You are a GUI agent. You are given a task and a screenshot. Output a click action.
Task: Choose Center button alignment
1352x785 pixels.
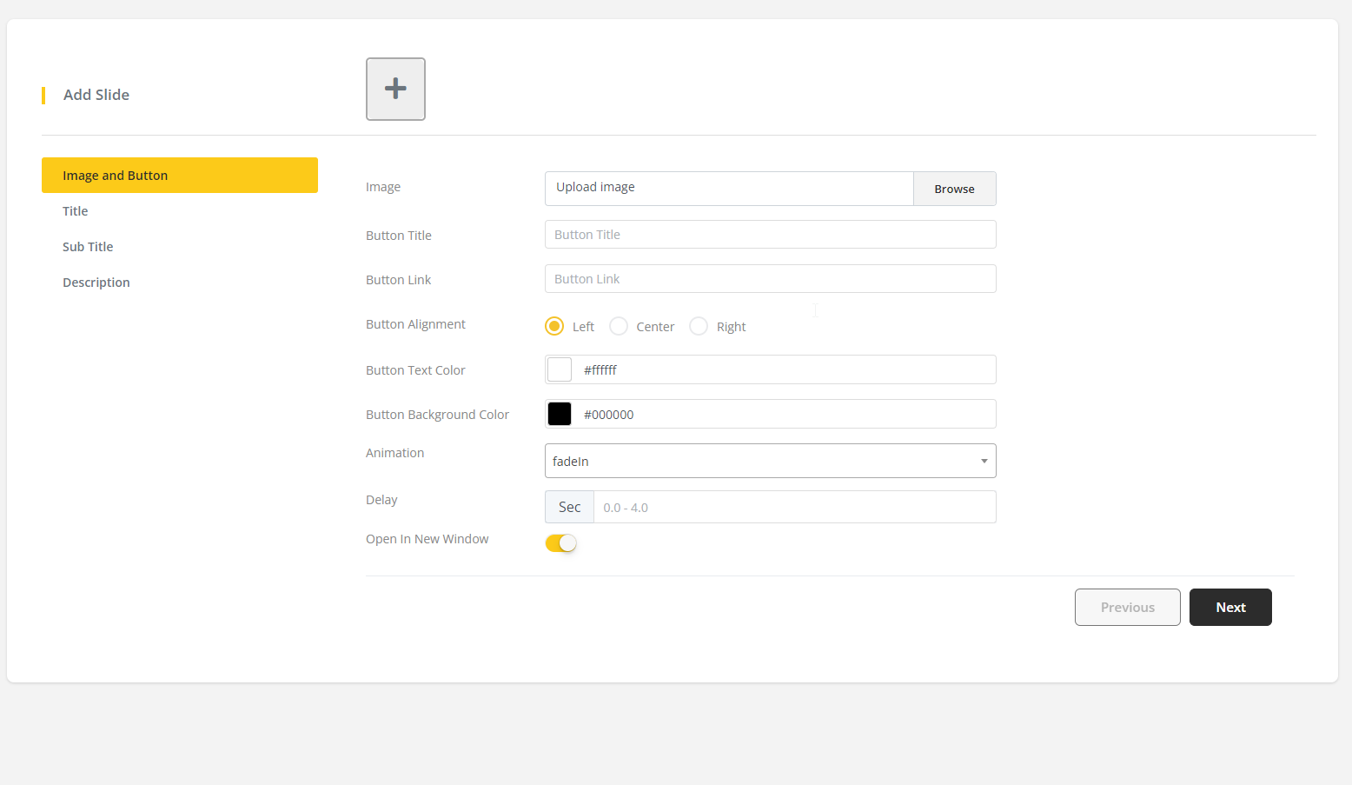point(619,326)
